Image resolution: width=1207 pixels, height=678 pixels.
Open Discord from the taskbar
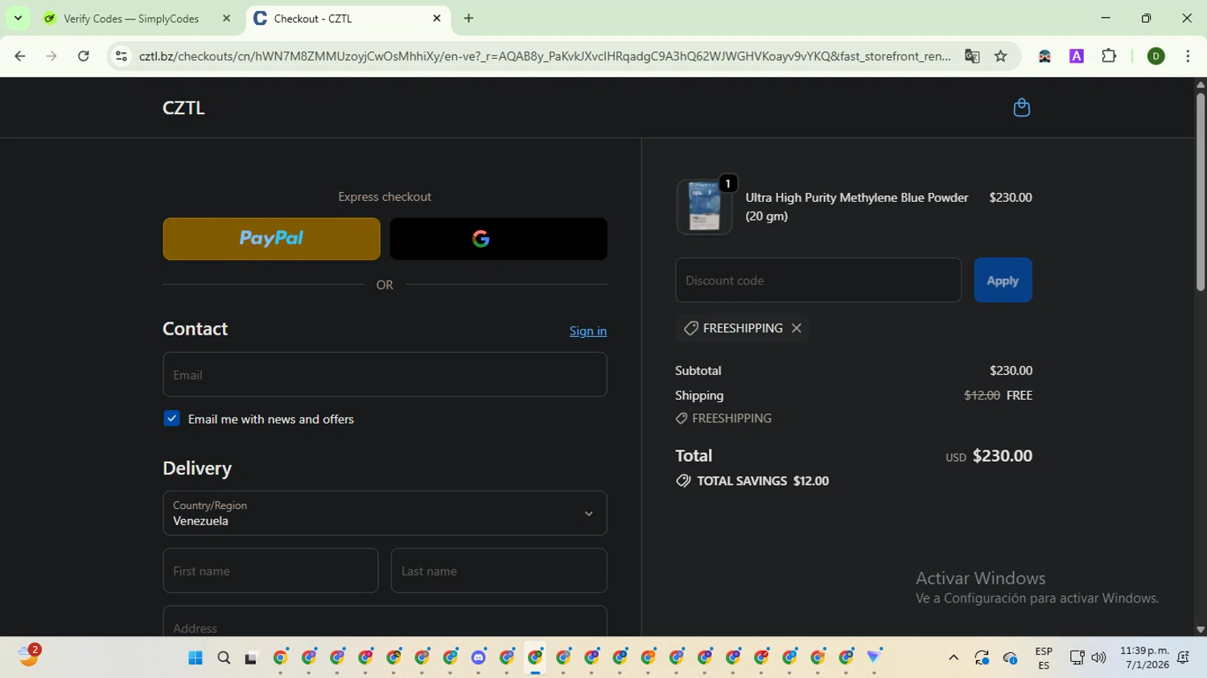[479, 658]
